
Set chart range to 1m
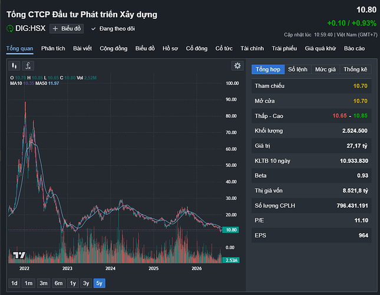pos(29,283)
